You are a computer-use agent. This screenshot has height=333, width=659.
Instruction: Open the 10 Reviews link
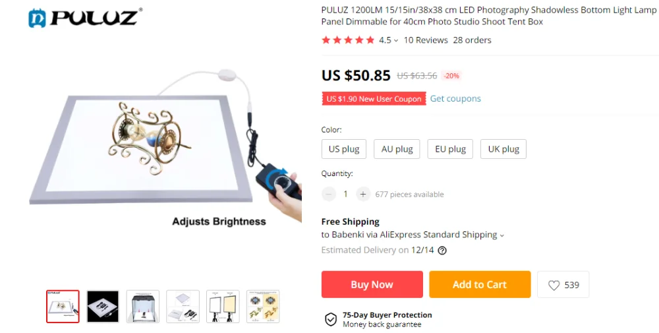(x=426, y=40)
